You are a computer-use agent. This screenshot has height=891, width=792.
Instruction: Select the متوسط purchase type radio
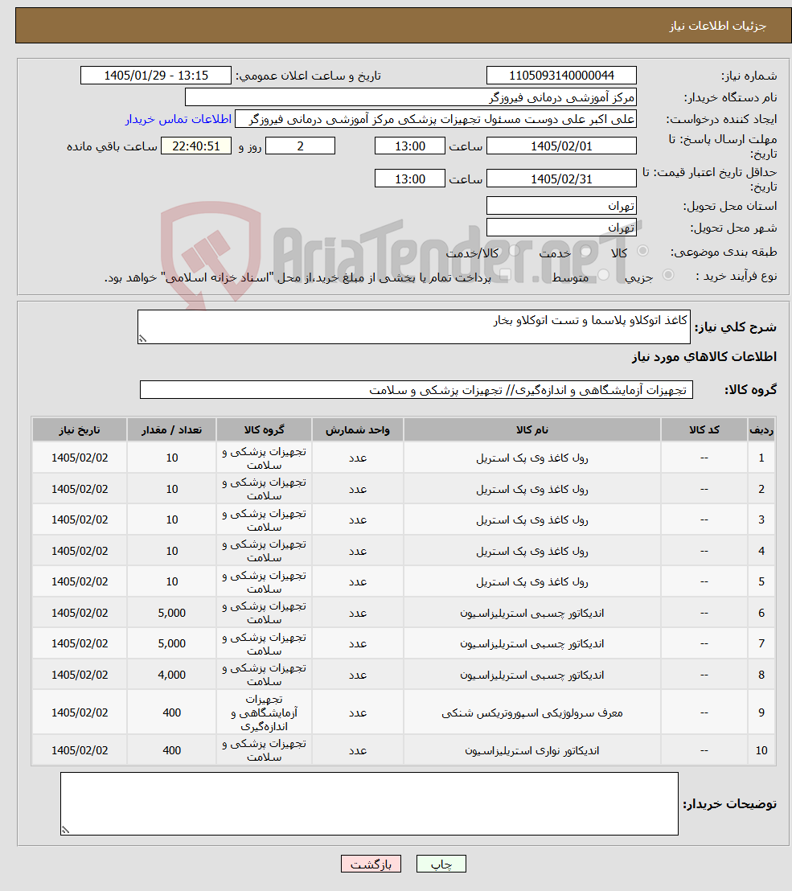tap(603, 275)
